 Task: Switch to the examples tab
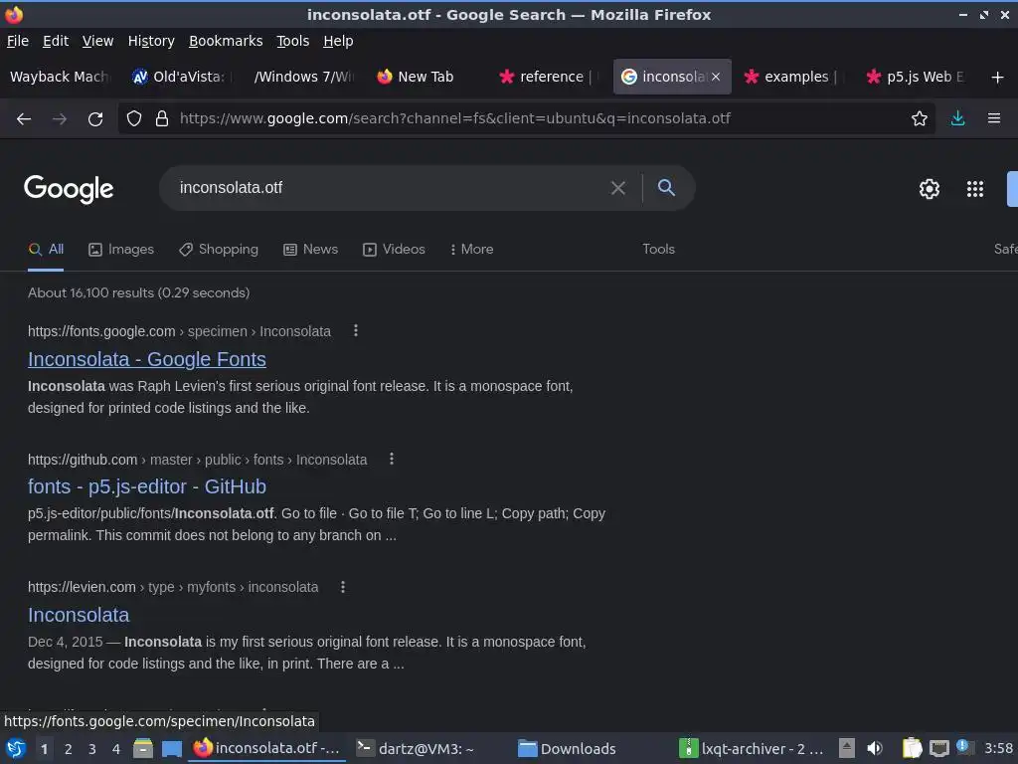pyautogui.click(x=793, y=77)
